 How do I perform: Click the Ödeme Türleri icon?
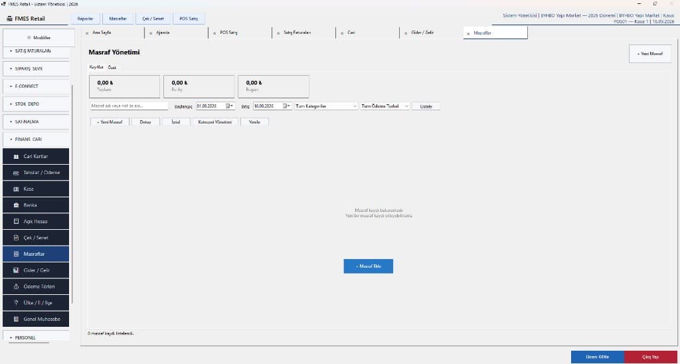coord(16,287)
